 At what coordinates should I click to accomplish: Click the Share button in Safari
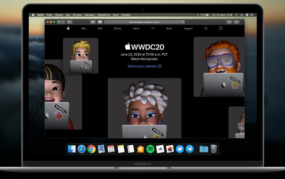pyautogui.click(x=229, y=22)
